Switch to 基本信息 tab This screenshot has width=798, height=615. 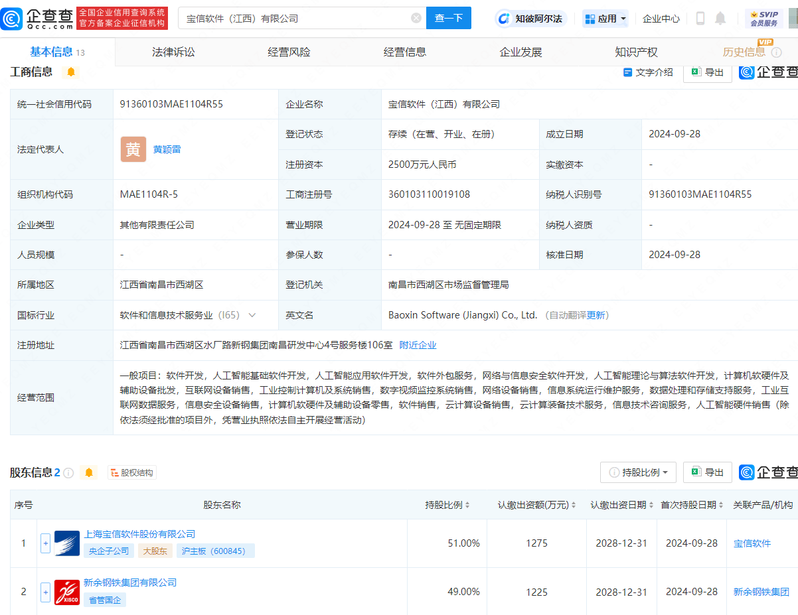(x=57, y=52)
